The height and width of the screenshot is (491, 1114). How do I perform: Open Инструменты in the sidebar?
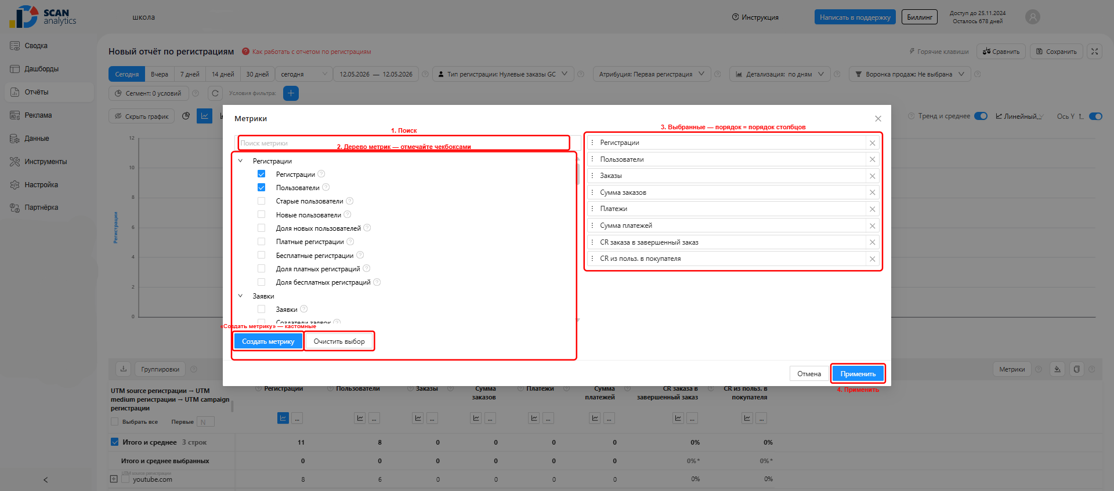click(x=46, y=162)
